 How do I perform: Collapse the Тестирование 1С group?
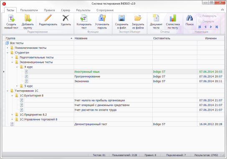pos(8,91)
